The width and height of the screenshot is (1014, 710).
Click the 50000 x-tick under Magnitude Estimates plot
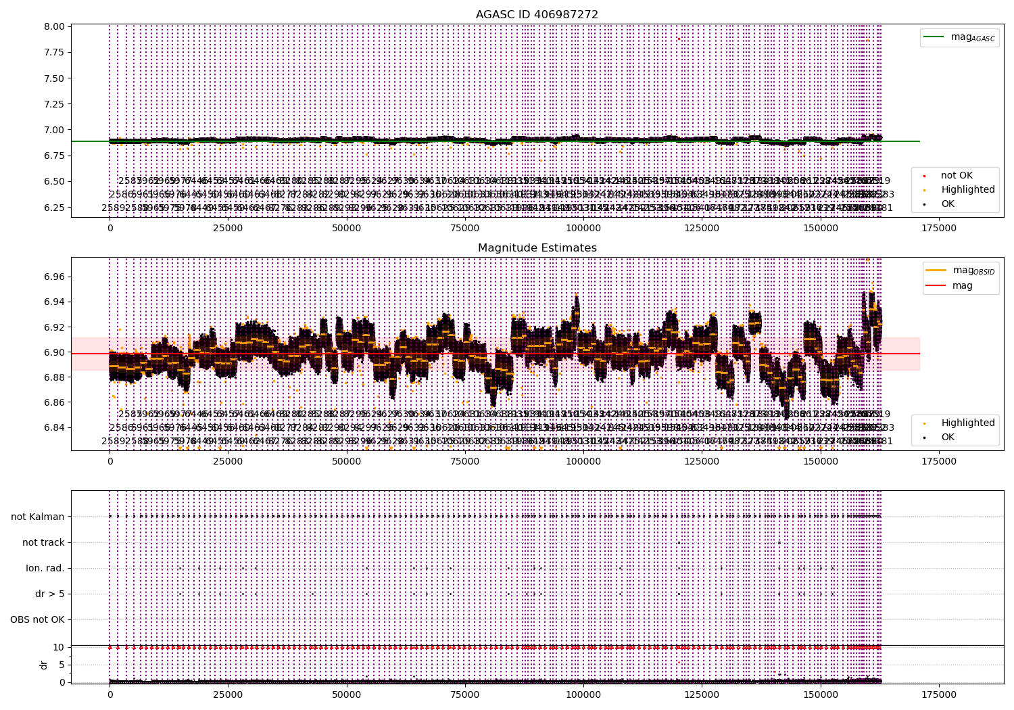(x=347, y=462)
